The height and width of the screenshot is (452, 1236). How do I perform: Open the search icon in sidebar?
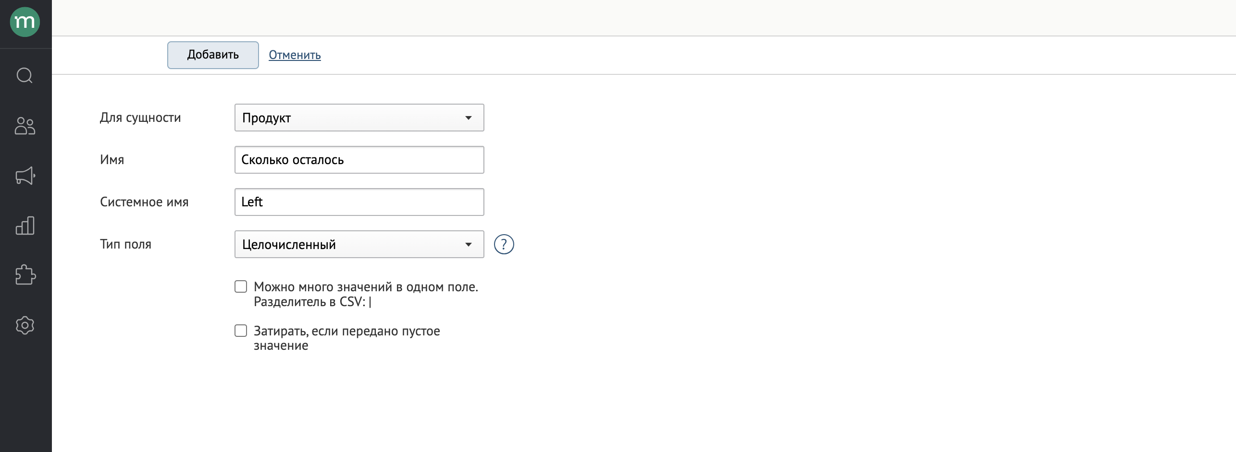(25, 75)
